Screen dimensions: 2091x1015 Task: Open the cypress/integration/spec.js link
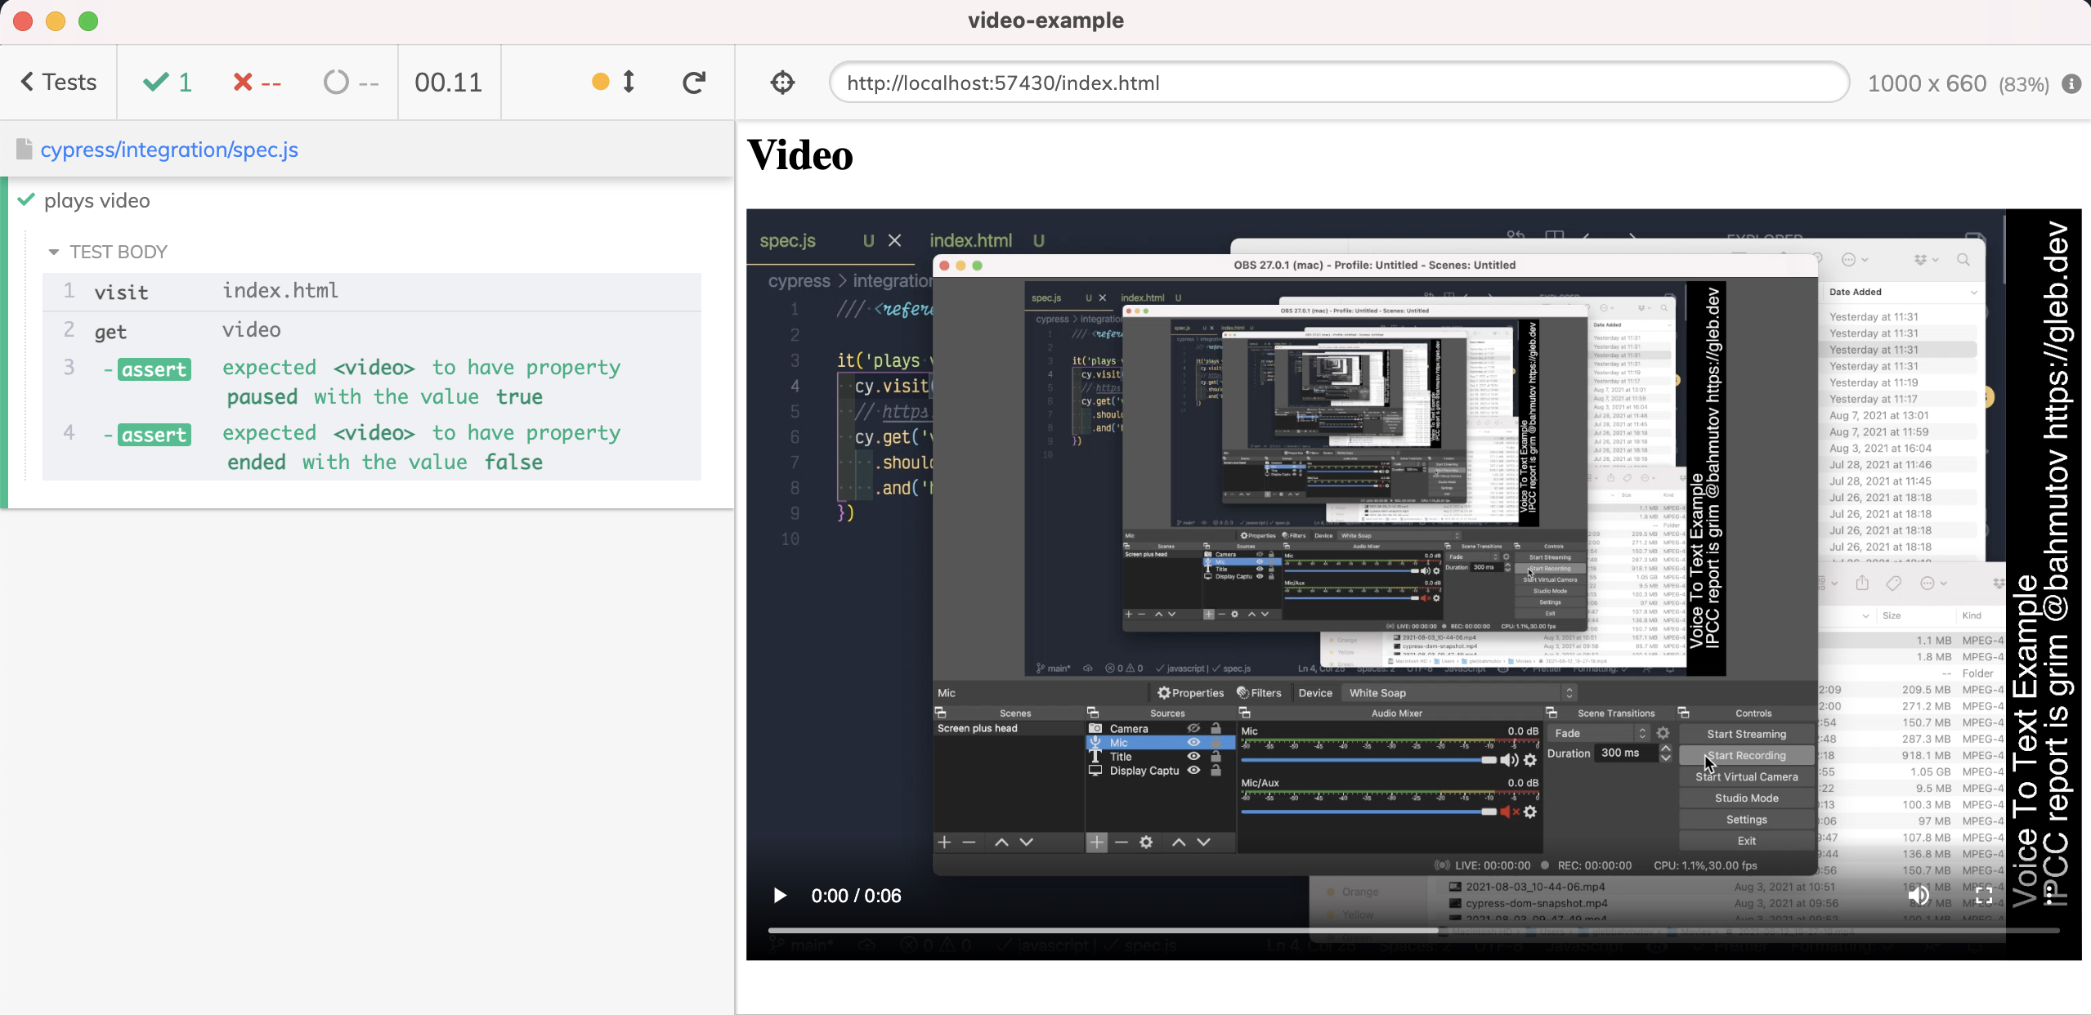tap(168, 150)
